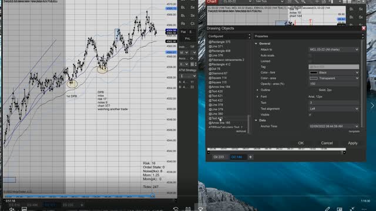The height and width of the screenshot is (211, 376).
Task: Open the Color - area dropdown
Action: click(334, 78)
